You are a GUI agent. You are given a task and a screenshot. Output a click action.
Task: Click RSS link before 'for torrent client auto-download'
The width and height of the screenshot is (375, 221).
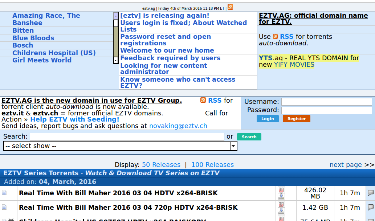tap(215, 101)
